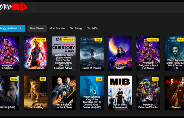The image size is (184, 118).
Task: Open Men in Black: International poster
Action: tap(120, 93)
